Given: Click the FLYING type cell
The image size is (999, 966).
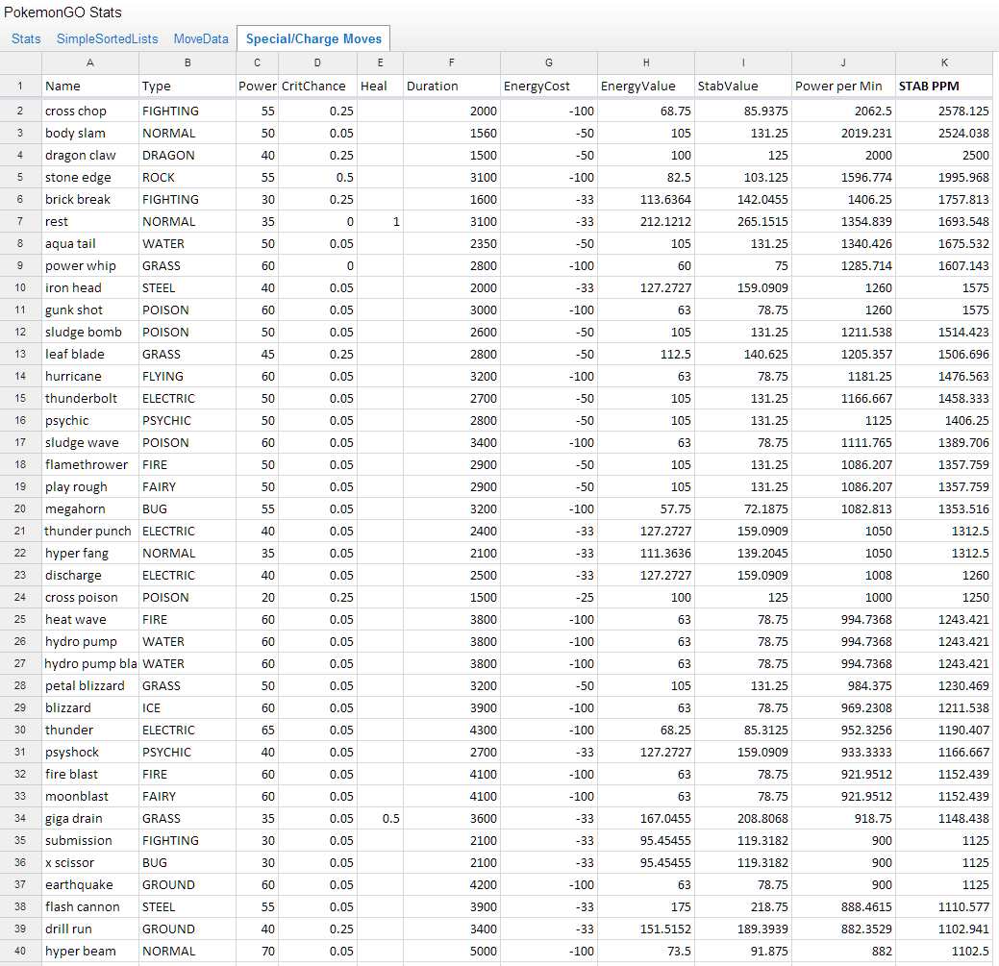Looking at the screenshot, I should click(187, 377).
